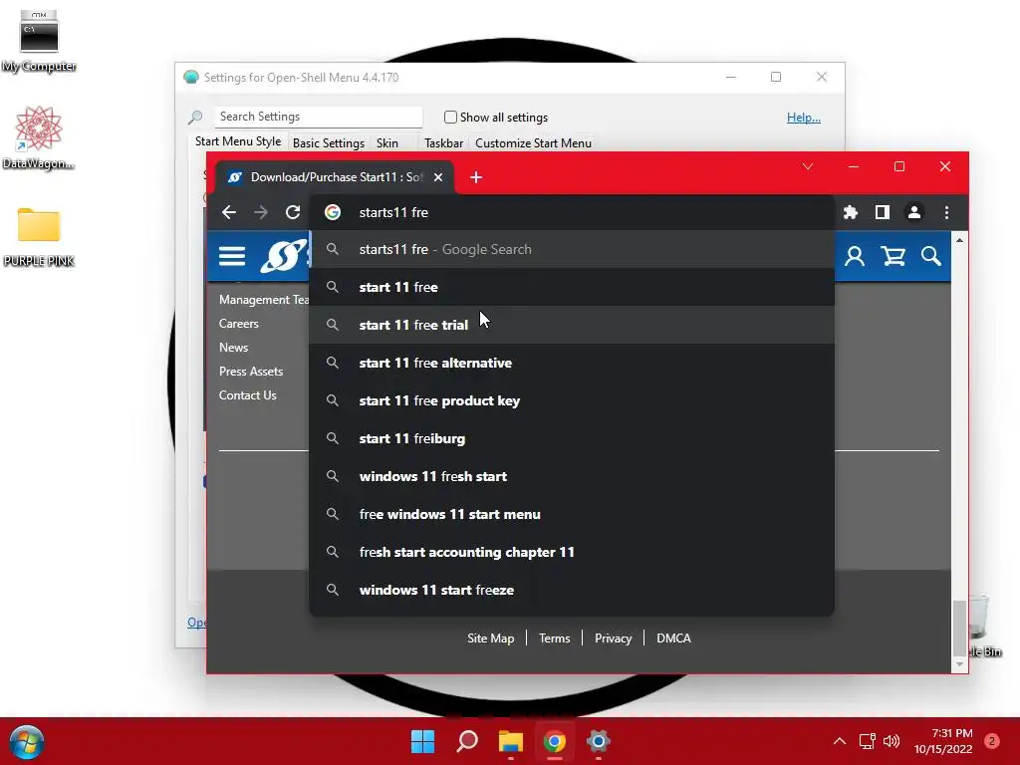Expand Chrome tab search chevron
The height and width of the screenshot is (765, 1020).
tap(807, 166)
